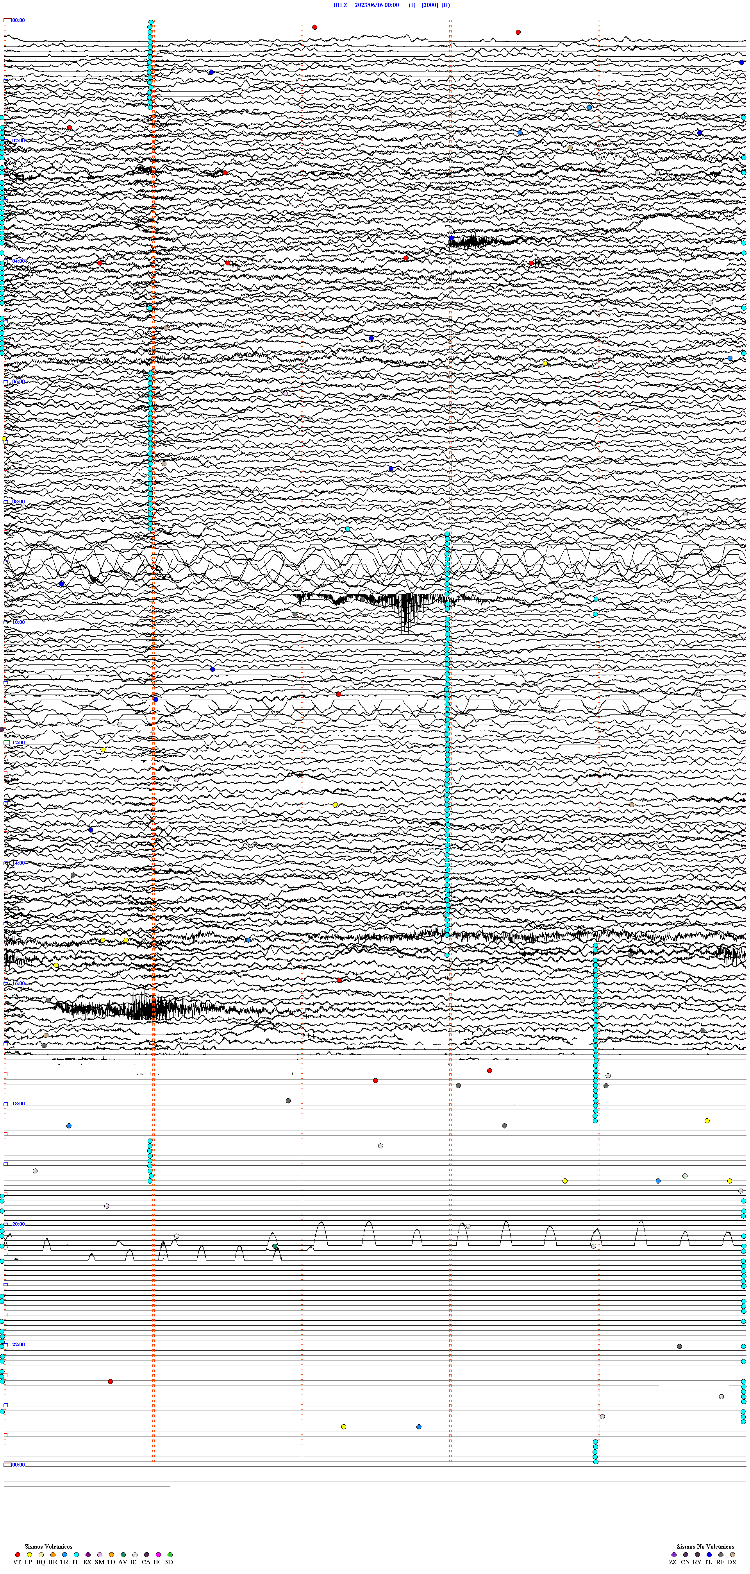Click the '04:00' time label
The width and height of the screenshot is (750, 1574).
[18, 261]
